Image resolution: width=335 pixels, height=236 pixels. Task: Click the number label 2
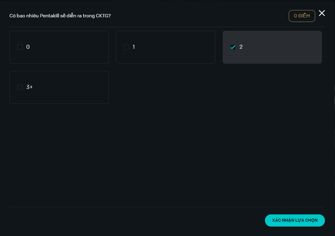point(241,47)
